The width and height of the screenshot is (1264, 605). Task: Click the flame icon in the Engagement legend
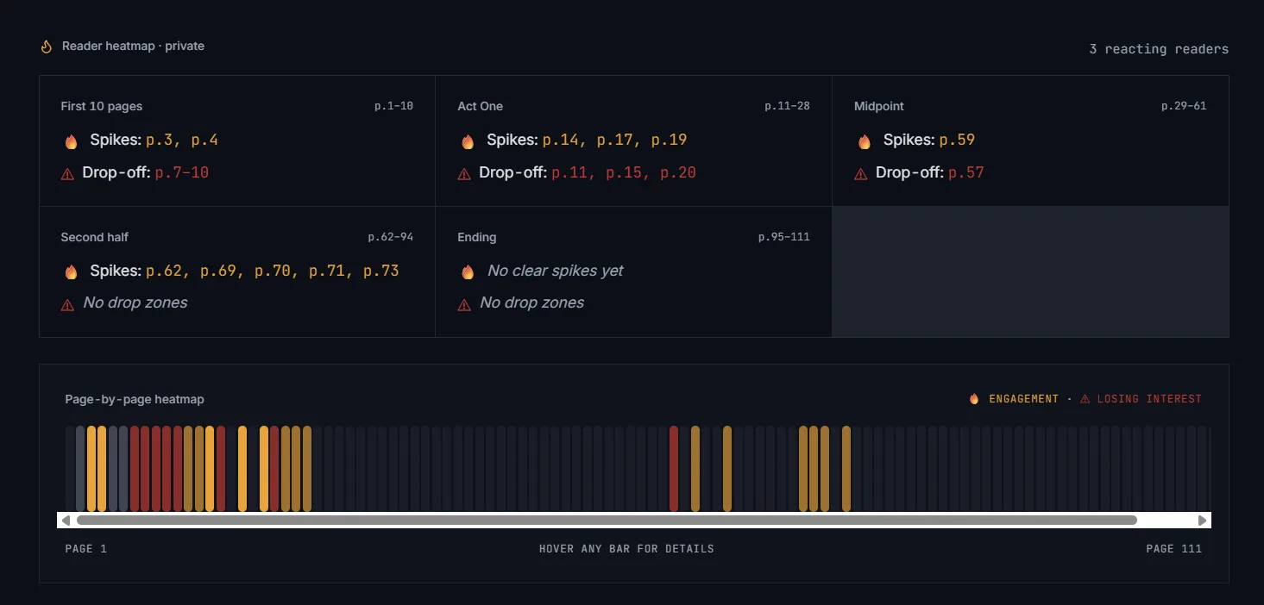tap(974, 399)
